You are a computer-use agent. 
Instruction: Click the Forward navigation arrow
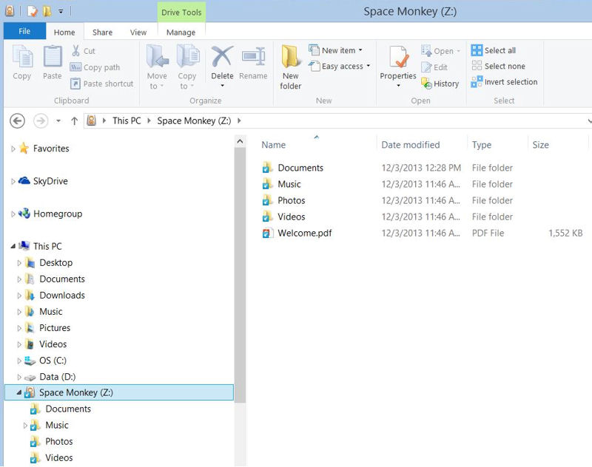click(x=41, y=121)
